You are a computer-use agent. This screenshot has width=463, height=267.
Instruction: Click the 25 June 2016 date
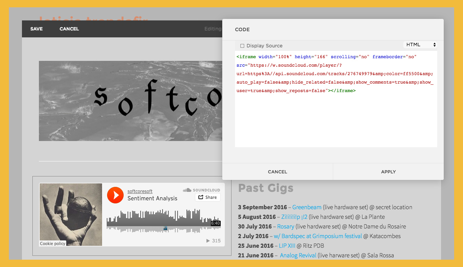tap(256, 246)
